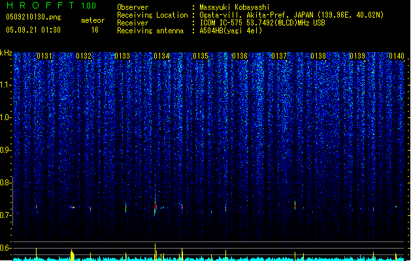The image size is (411, 261).
Task: Click the 0138 time marker
Action: (x=318, y=56)
